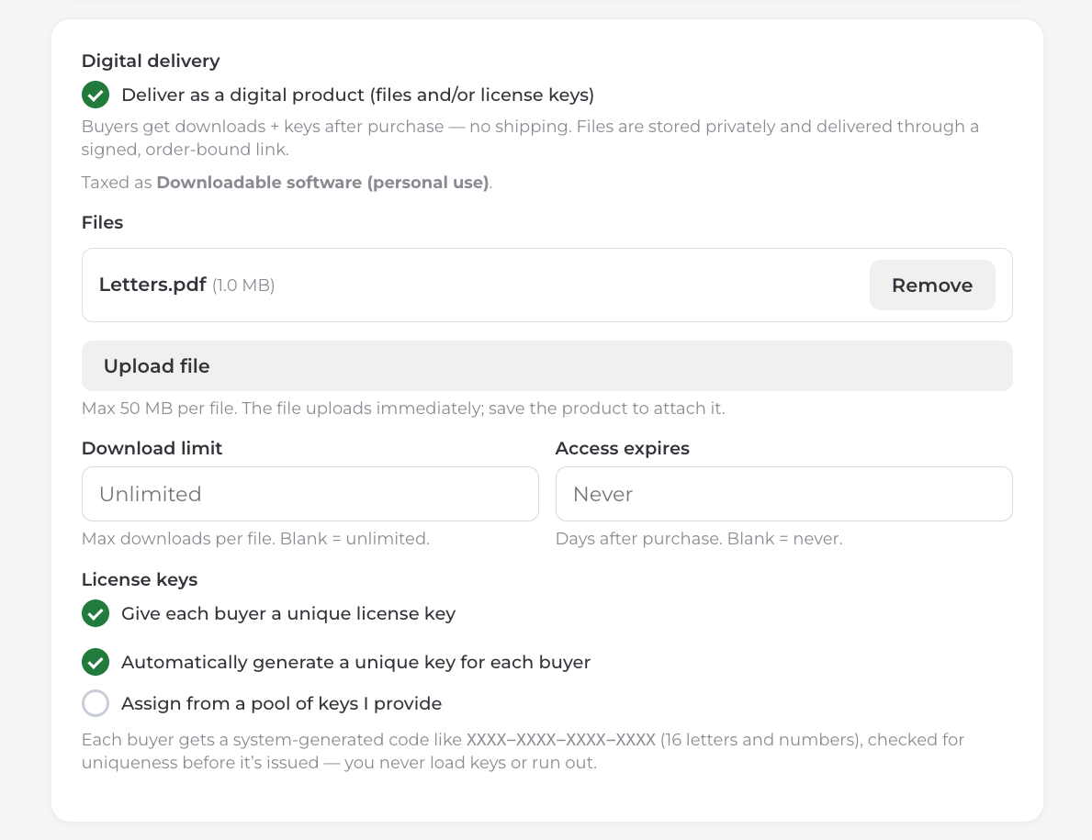This screenshot has width=1092, height=840.
Task: Toggle Give each buyer a unique license key
Action: [96, 614]
